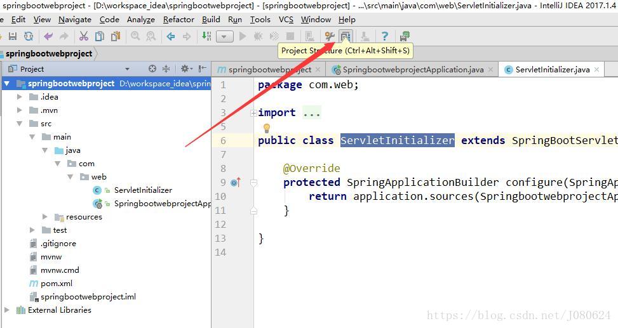The width and height of the screenshot is (618, 328).
Task: Expand the test folder
Action: [x=32, y=230]
